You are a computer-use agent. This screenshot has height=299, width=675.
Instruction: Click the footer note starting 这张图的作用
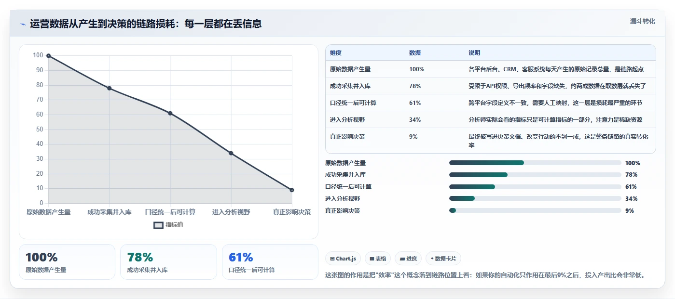click(x=485, y=275)
